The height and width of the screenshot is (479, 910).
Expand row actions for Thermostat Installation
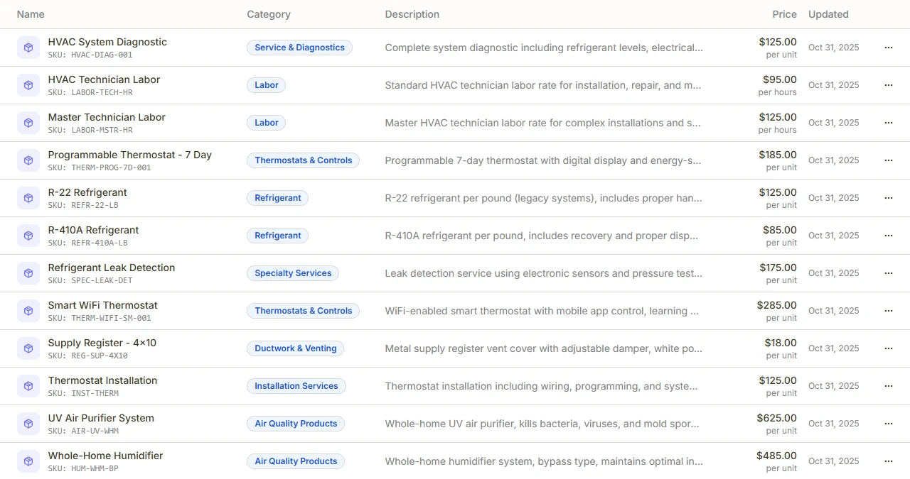click(888, 386)
